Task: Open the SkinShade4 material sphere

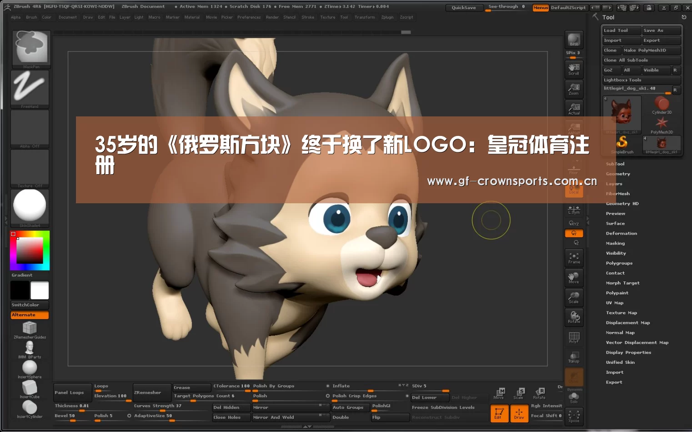Action: (x=30, y=208)
